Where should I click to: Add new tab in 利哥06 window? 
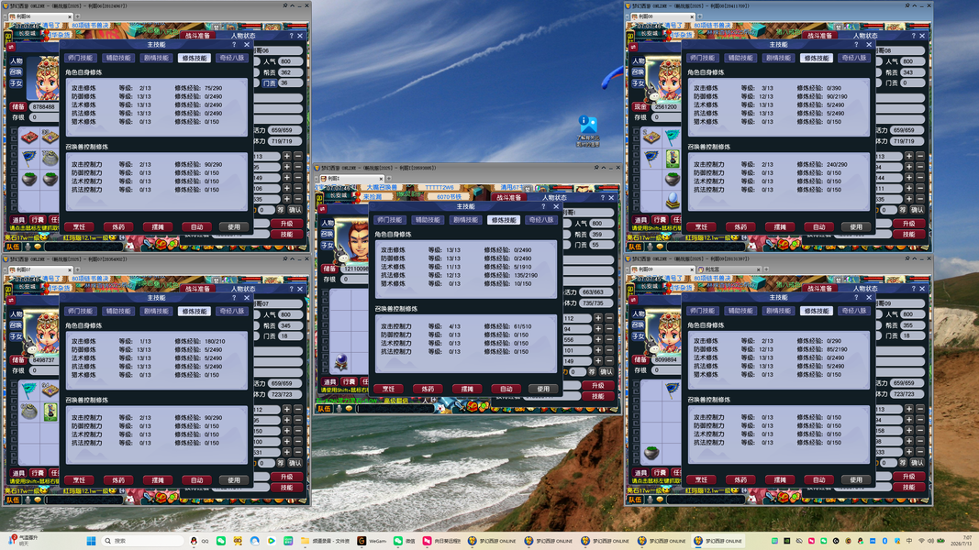(78, 16)
